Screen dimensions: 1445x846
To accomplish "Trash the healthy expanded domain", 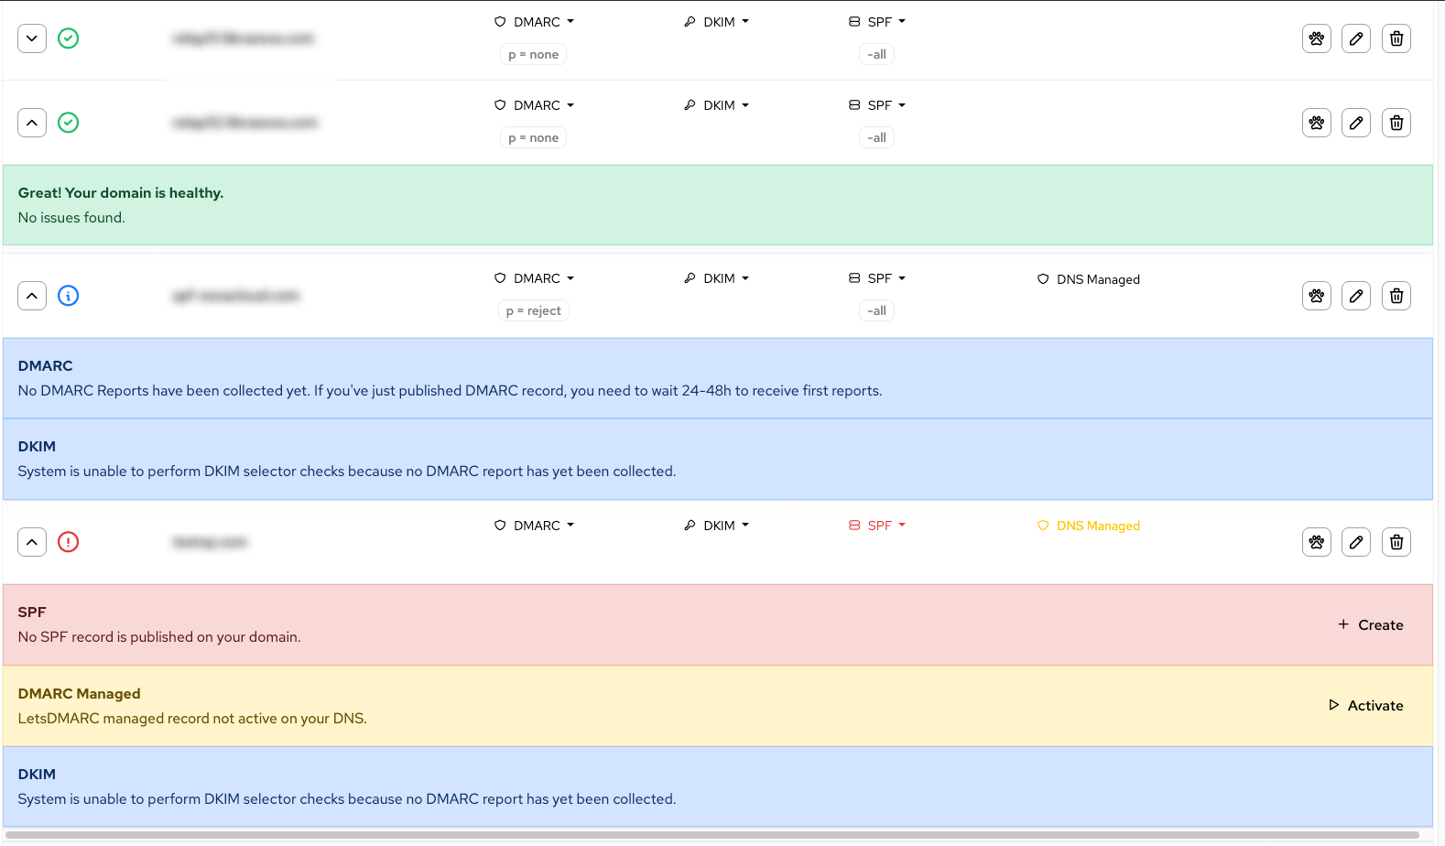I will pos(1396,123).
